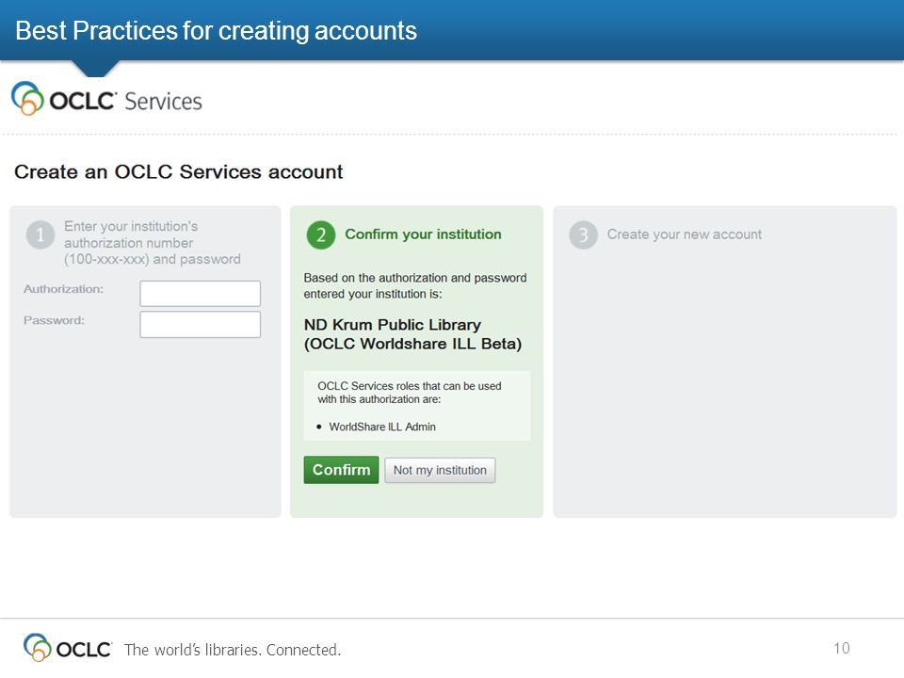
Task: Select the Create your new account step
Action: click(x=685, y=234)
